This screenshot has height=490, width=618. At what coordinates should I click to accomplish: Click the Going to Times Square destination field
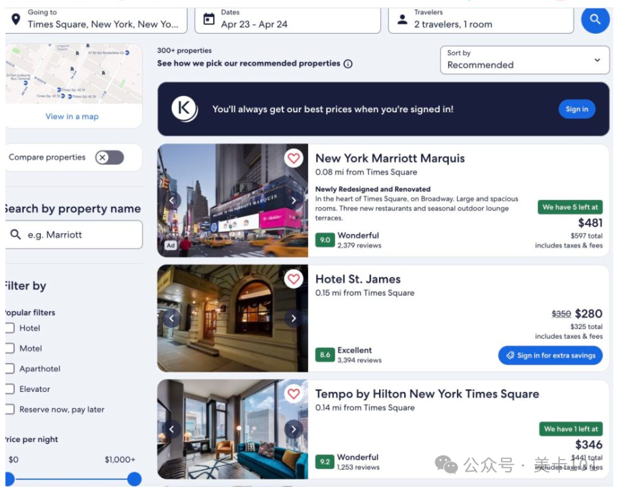click(97, 20)
